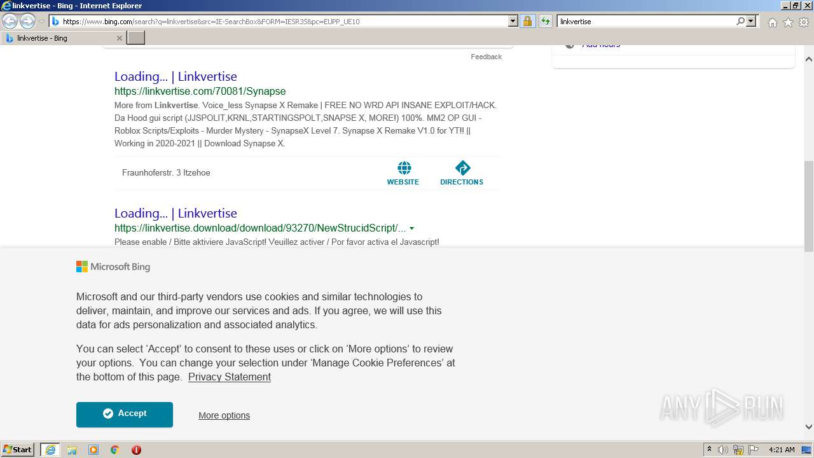Open the search provider dropdown arrow
This screenshot has height=458, width=814.
click(751, 21)
